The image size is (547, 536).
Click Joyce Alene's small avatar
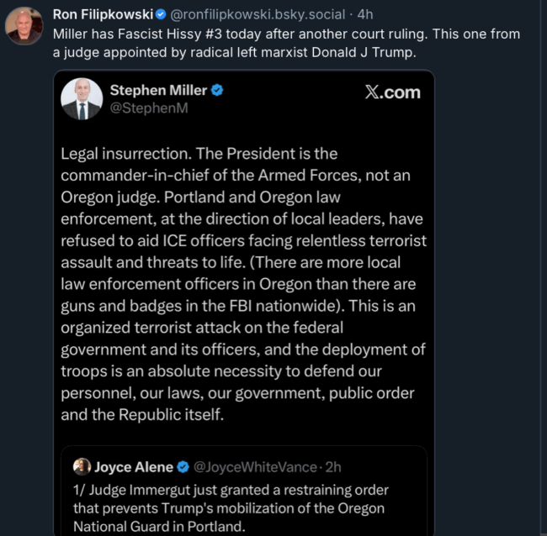coord(82,467)
